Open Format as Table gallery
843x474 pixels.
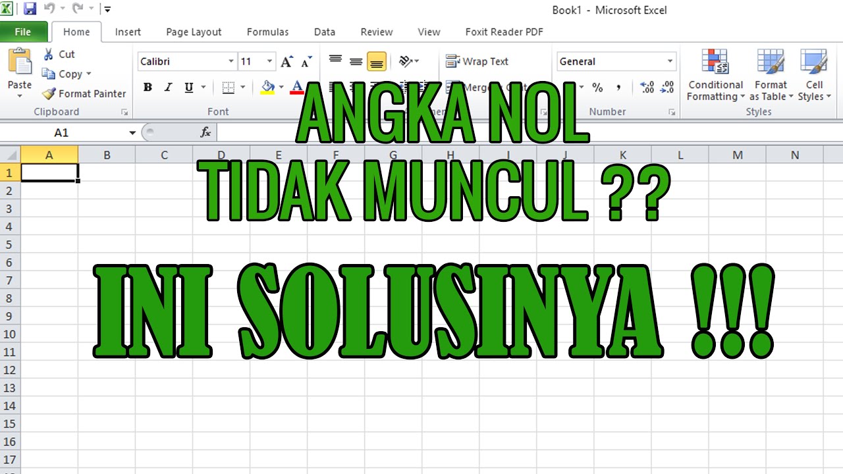pos(771,75)
